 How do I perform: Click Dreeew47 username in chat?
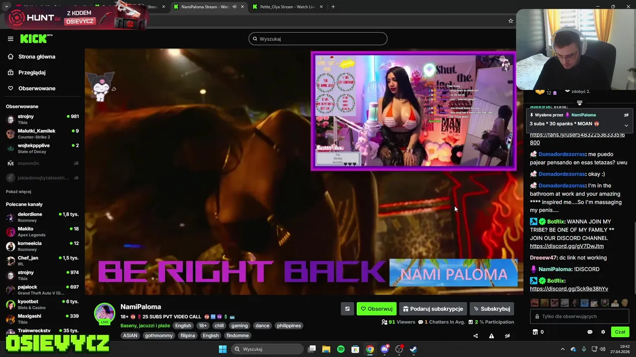point(543,258)
